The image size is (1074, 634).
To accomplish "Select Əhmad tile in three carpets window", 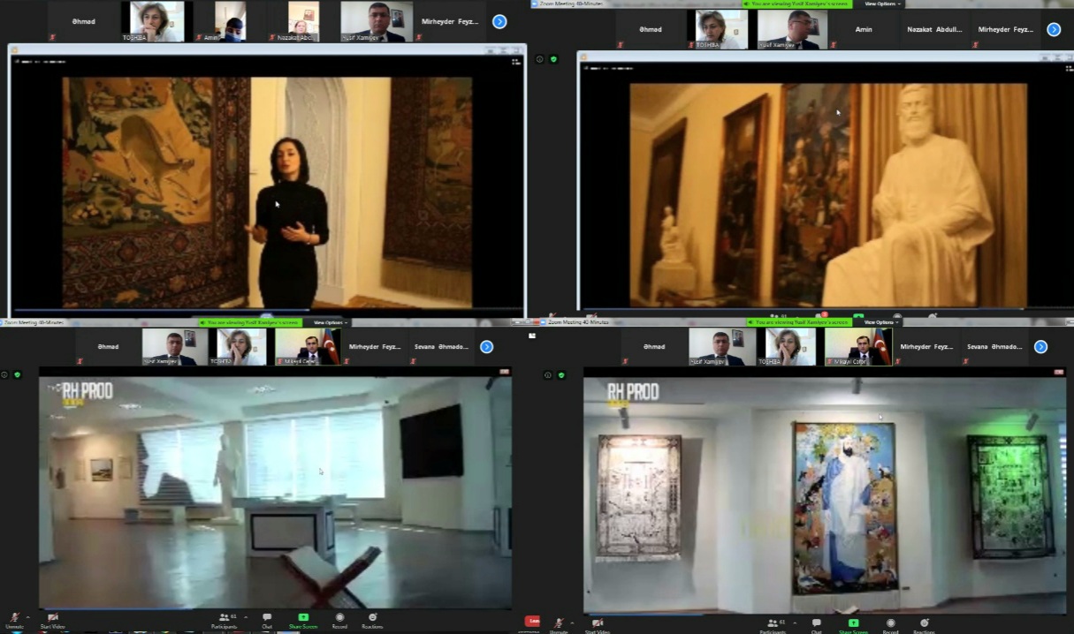I will click(x=654, y=347).
